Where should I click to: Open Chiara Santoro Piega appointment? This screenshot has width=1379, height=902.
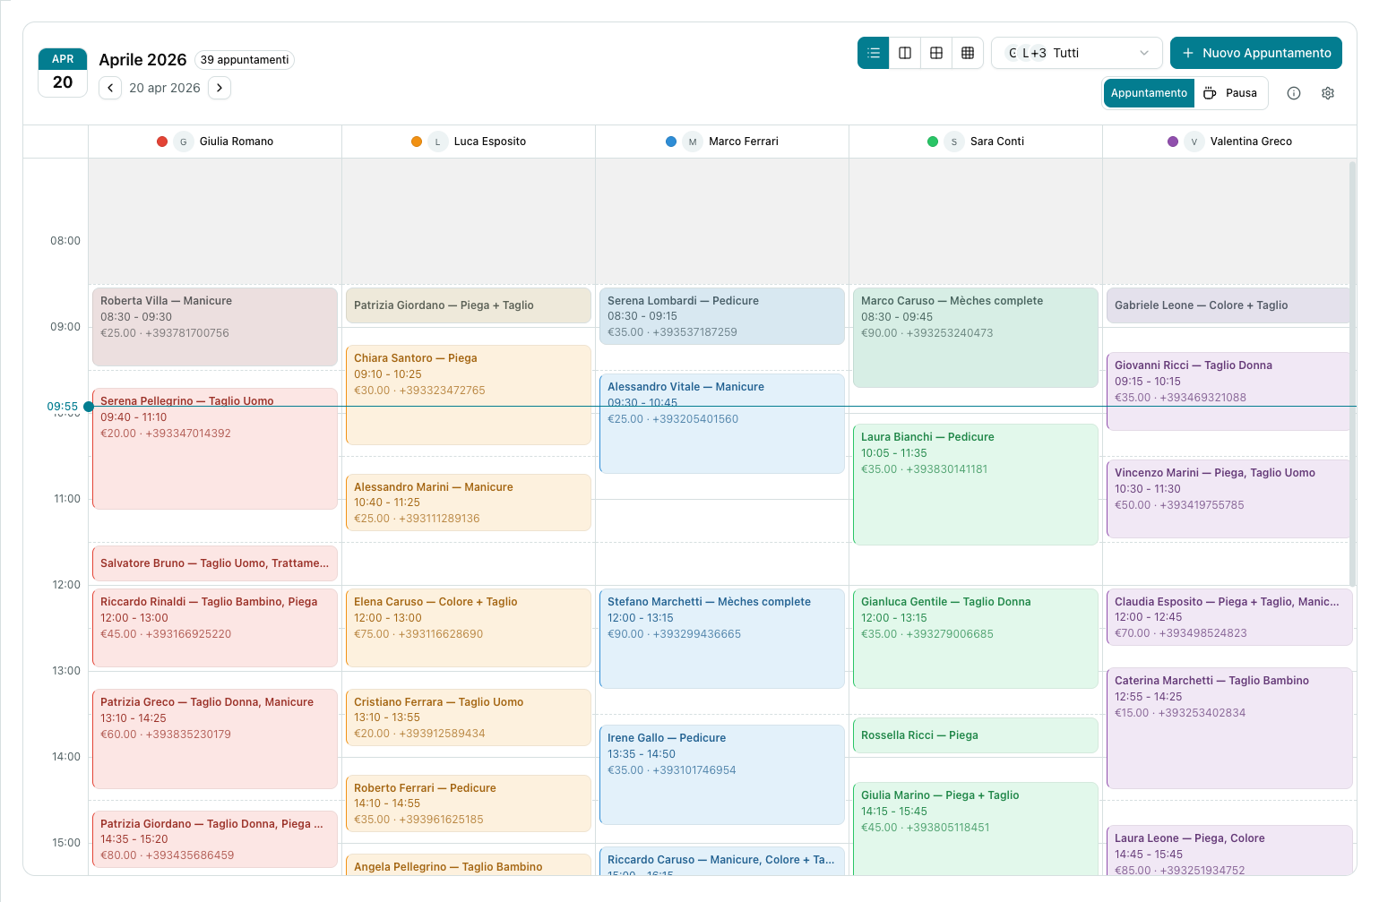pos(469,395)
